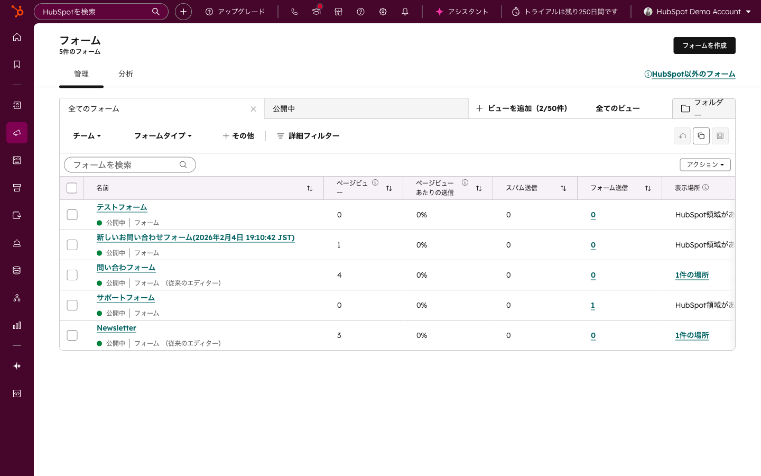This screenshot has width=761, height=476.
Task: Select the テストフォーム row checkbox
Action: click(72, 215)
